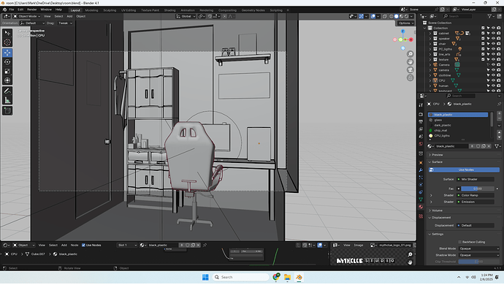
Task: Switch to the Shading workspace tab
Action: 169,10
